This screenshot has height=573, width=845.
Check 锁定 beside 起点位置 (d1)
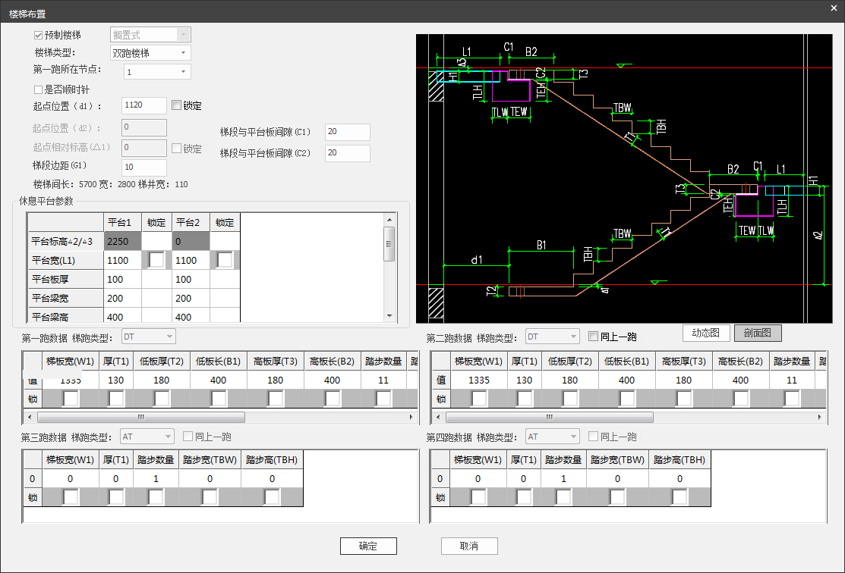(177, 105)
